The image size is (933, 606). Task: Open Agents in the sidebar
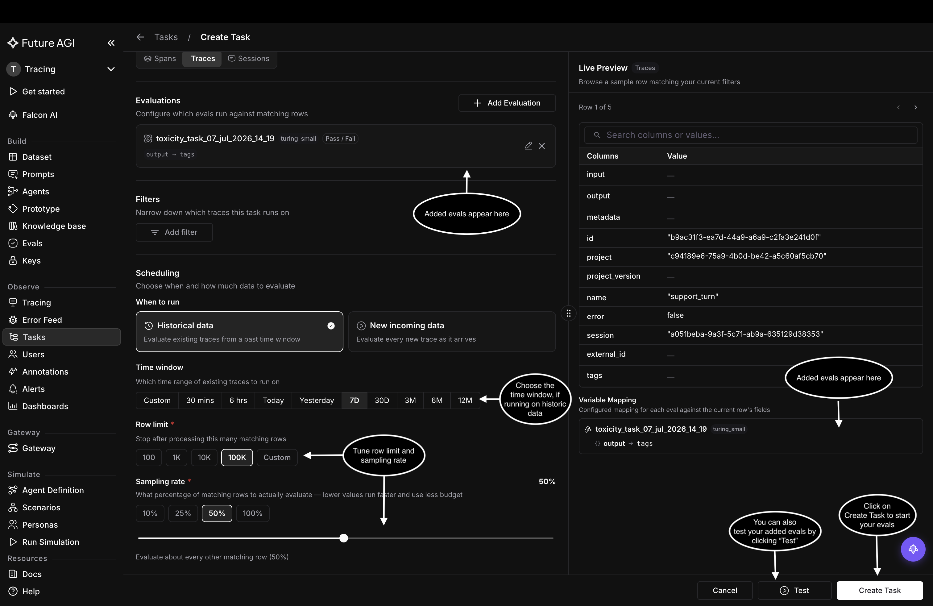pyautogui.click(x=61, y=191)
